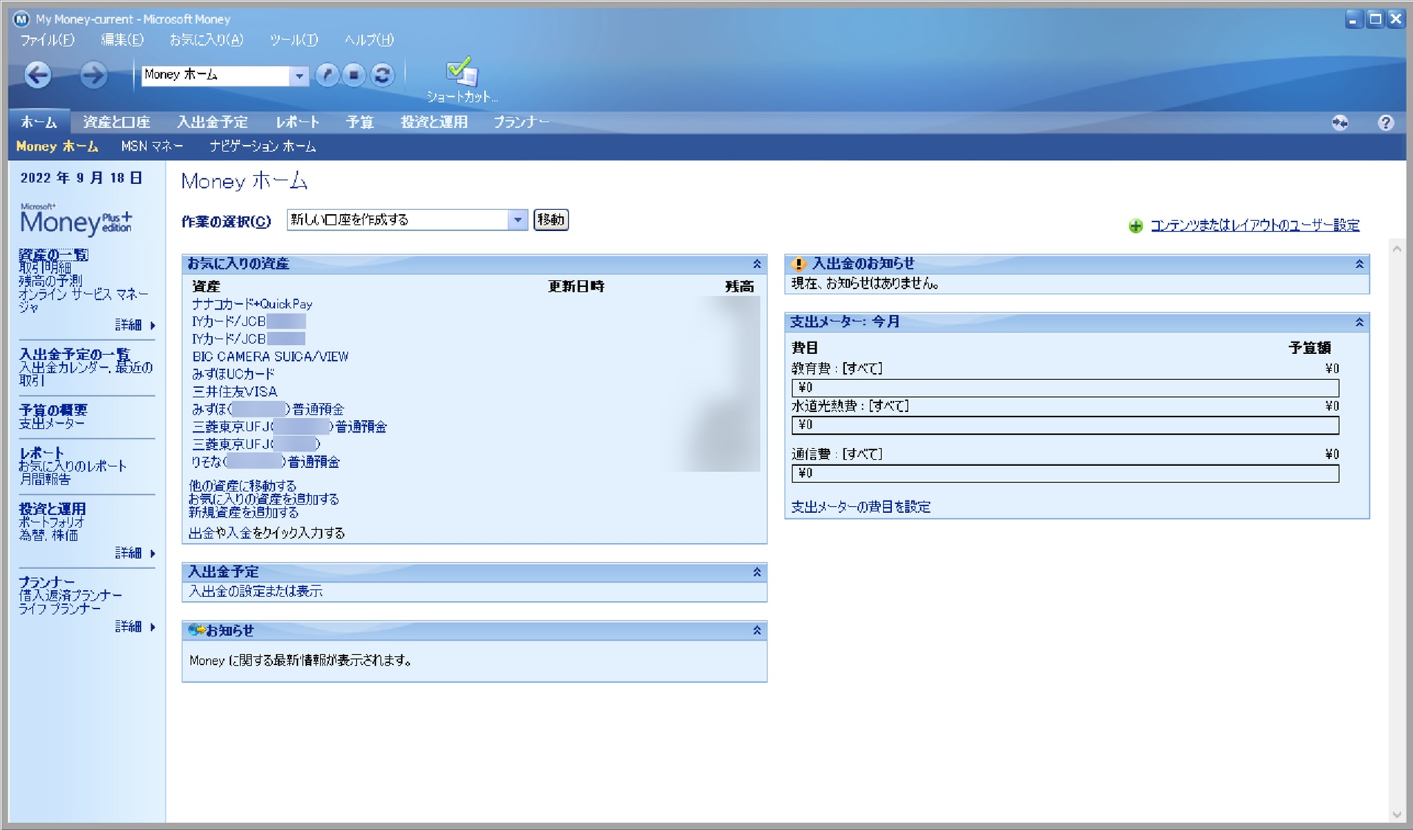Open the 資産の一覧 sidebar link

[54, 255]
